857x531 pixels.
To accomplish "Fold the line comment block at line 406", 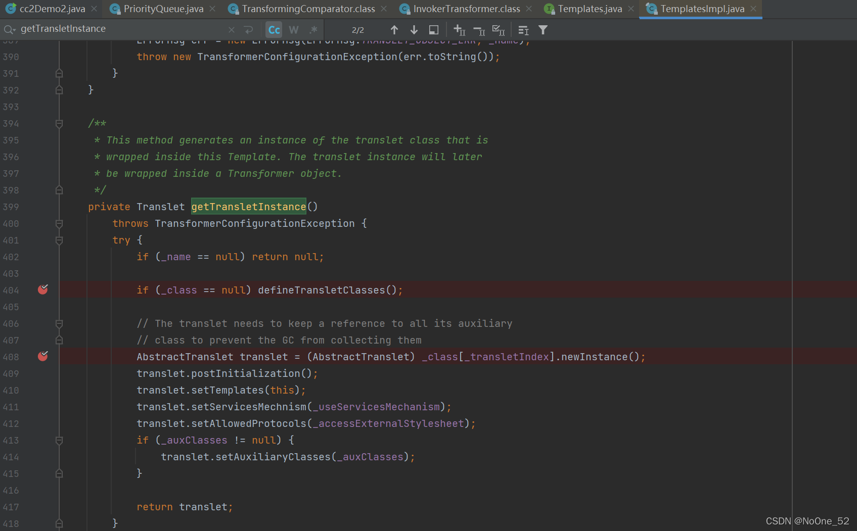I will pyautogui.click(x=59, y=324).
